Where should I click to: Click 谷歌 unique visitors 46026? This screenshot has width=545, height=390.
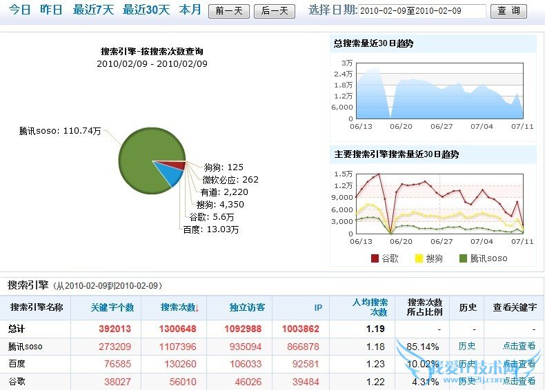click(x=248, y=382)
